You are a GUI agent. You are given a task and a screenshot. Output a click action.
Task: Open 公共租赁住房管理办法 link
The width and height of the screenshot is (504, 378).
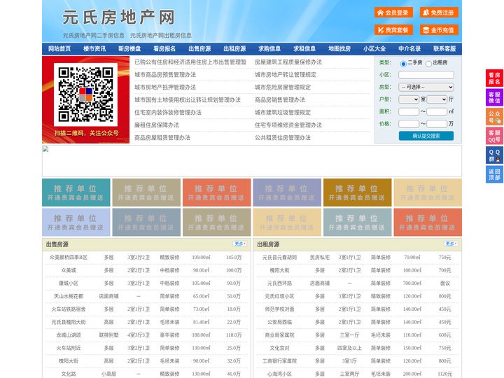pos(283,138)
